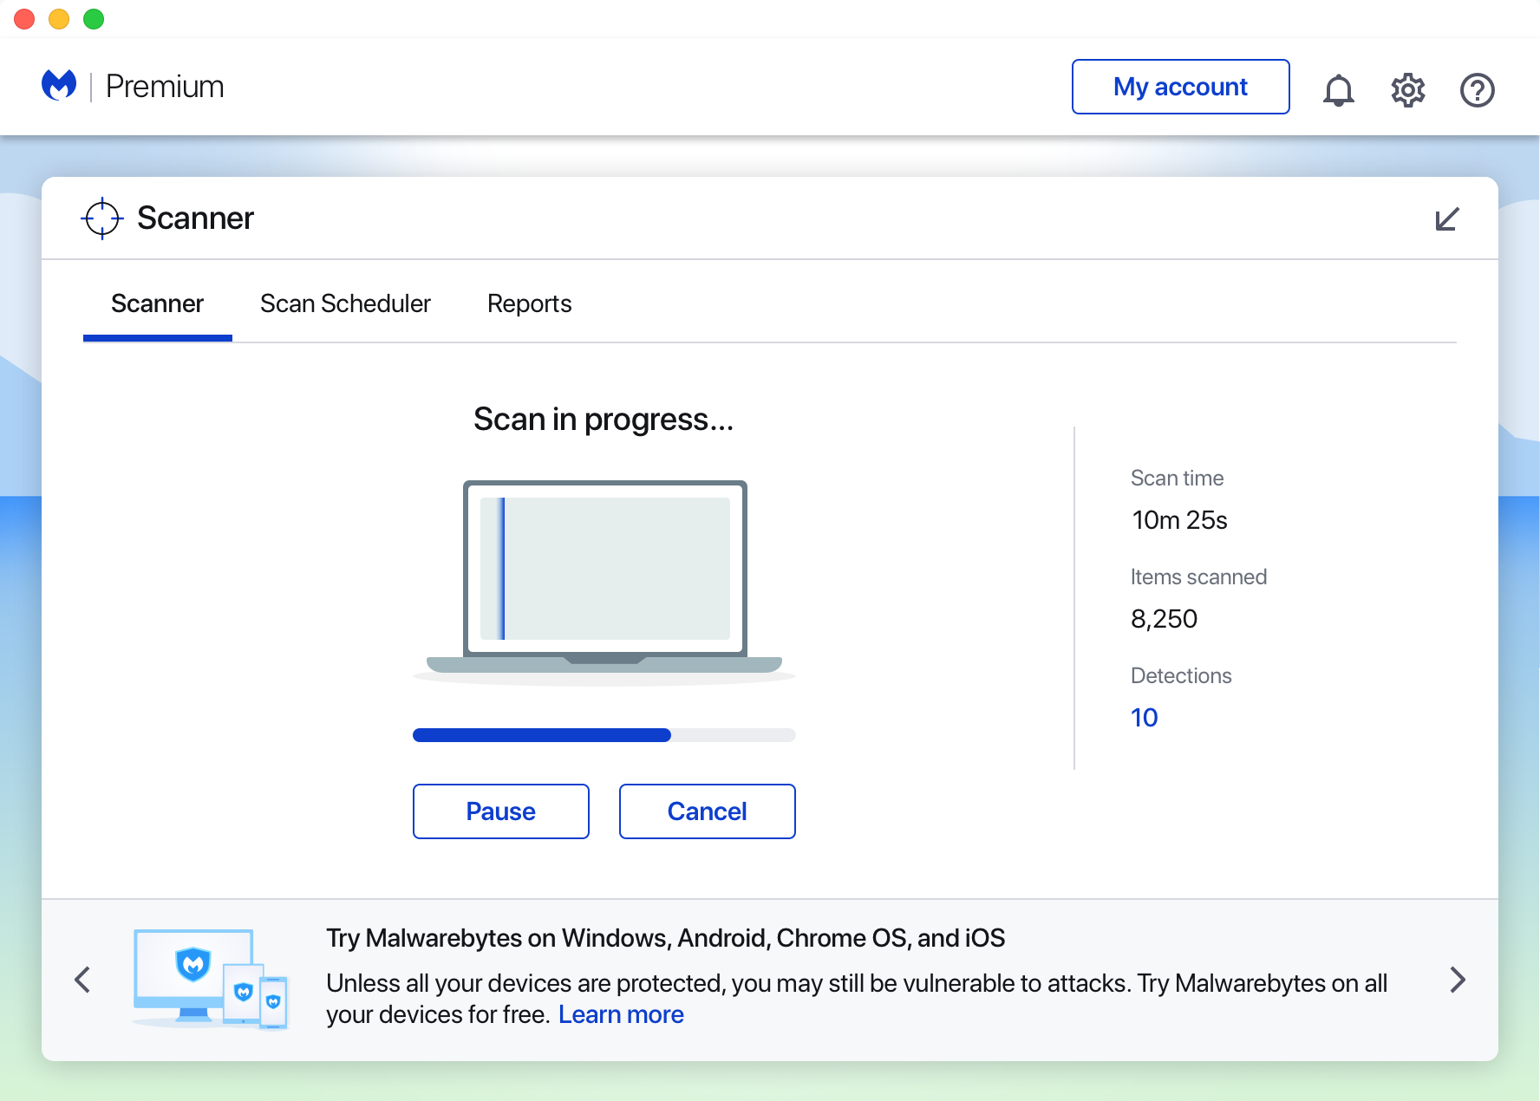Follow the Learn more link

coord(621,1014)
